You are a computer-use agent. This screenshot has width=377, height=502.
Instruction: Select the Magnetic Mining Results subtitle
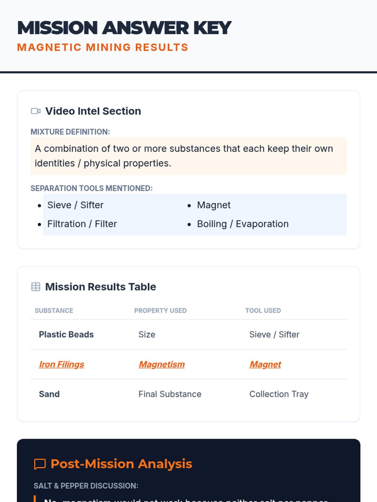click(x=102, y=47)
